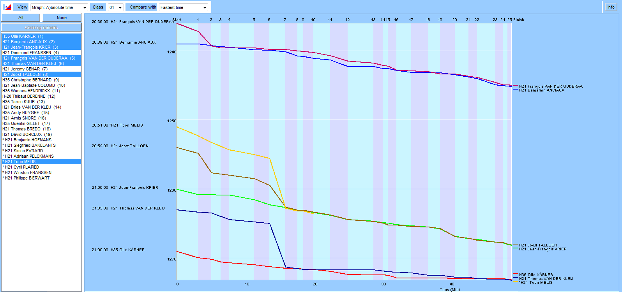Select runner H21 Benjamin HOFMANS

click(41, 140)
